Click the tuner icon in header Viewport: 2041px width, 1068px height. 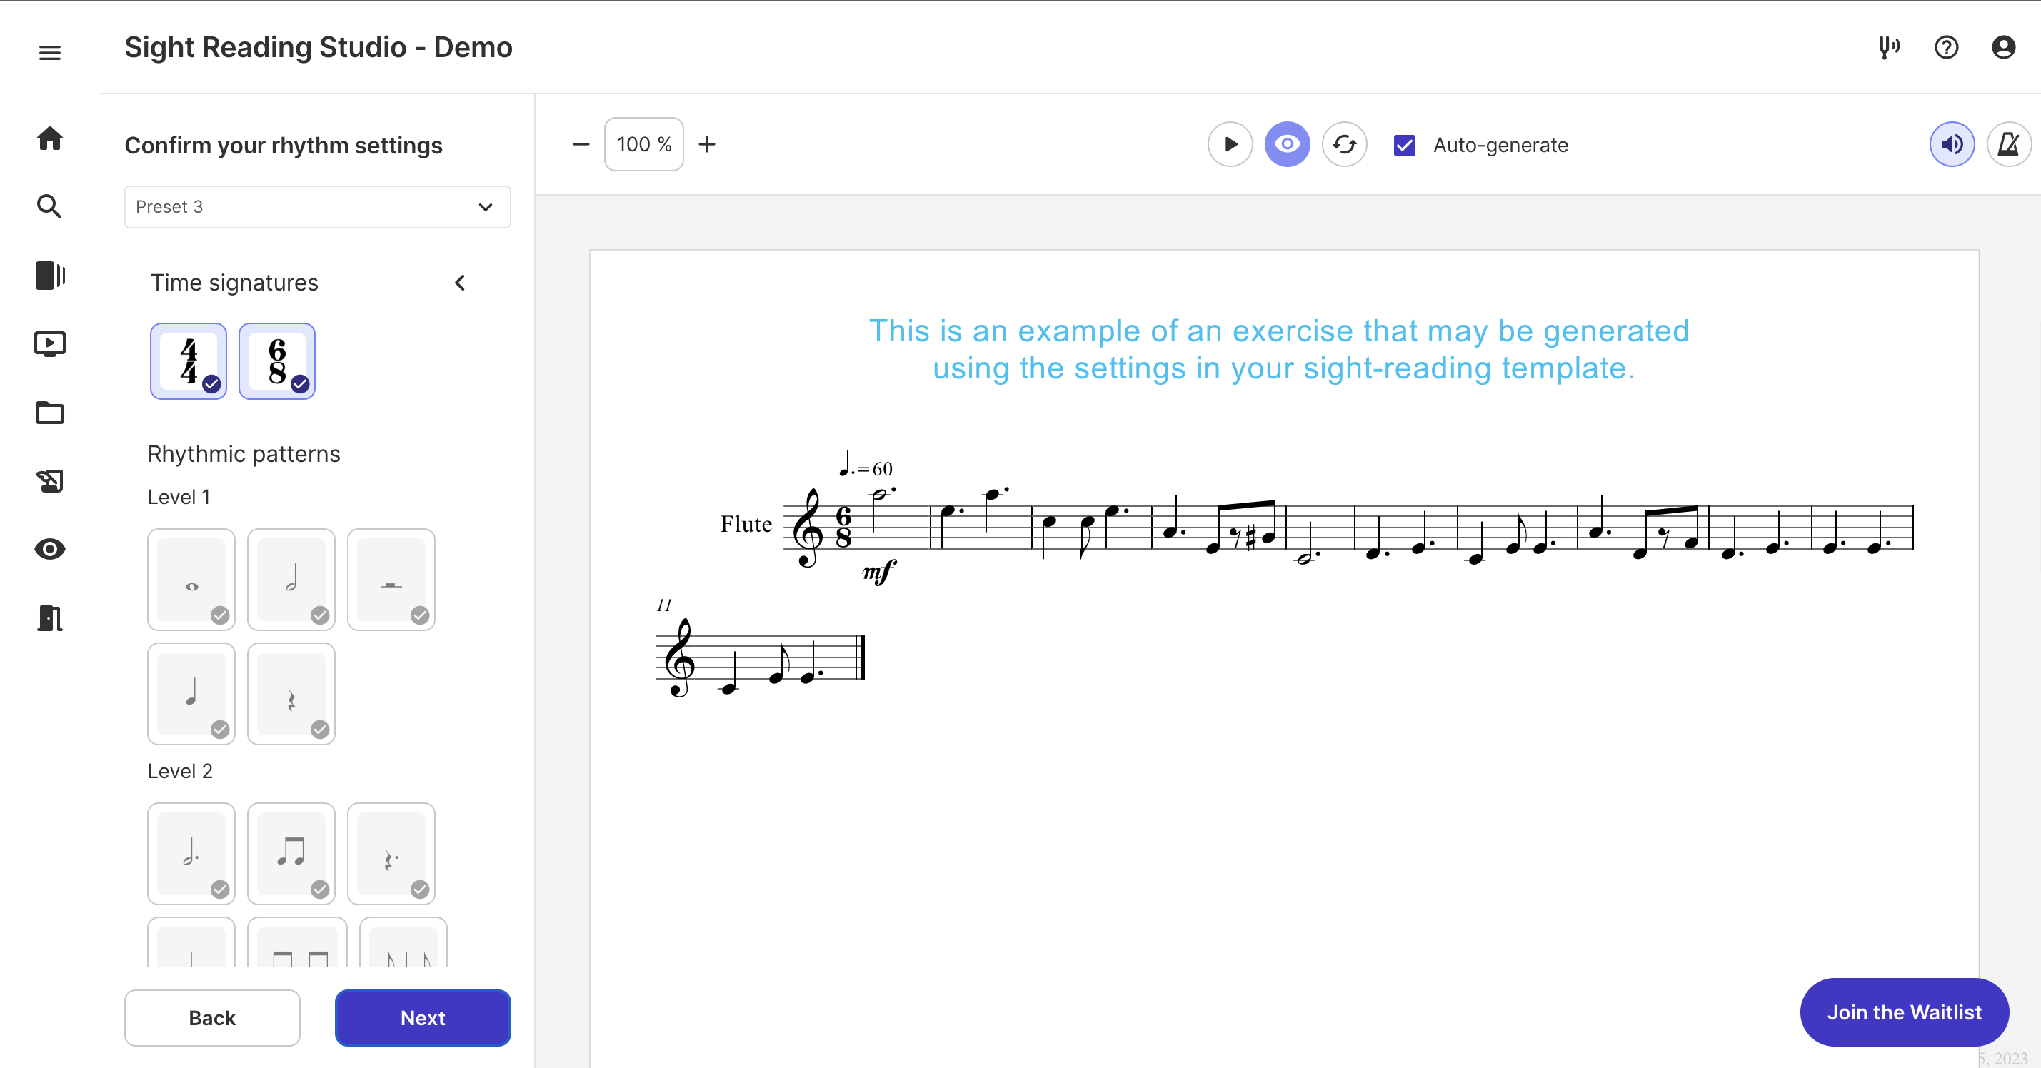click(1889, 48)
